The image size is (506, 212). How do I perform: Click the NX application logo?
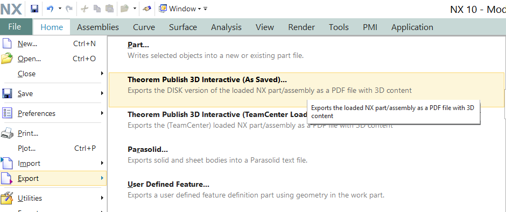tap(11, 9)
